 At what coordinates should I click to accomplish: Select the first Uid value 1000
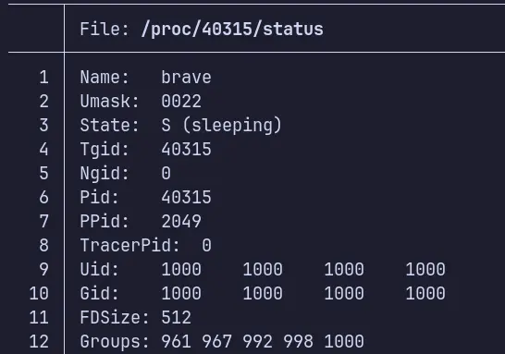181,269
